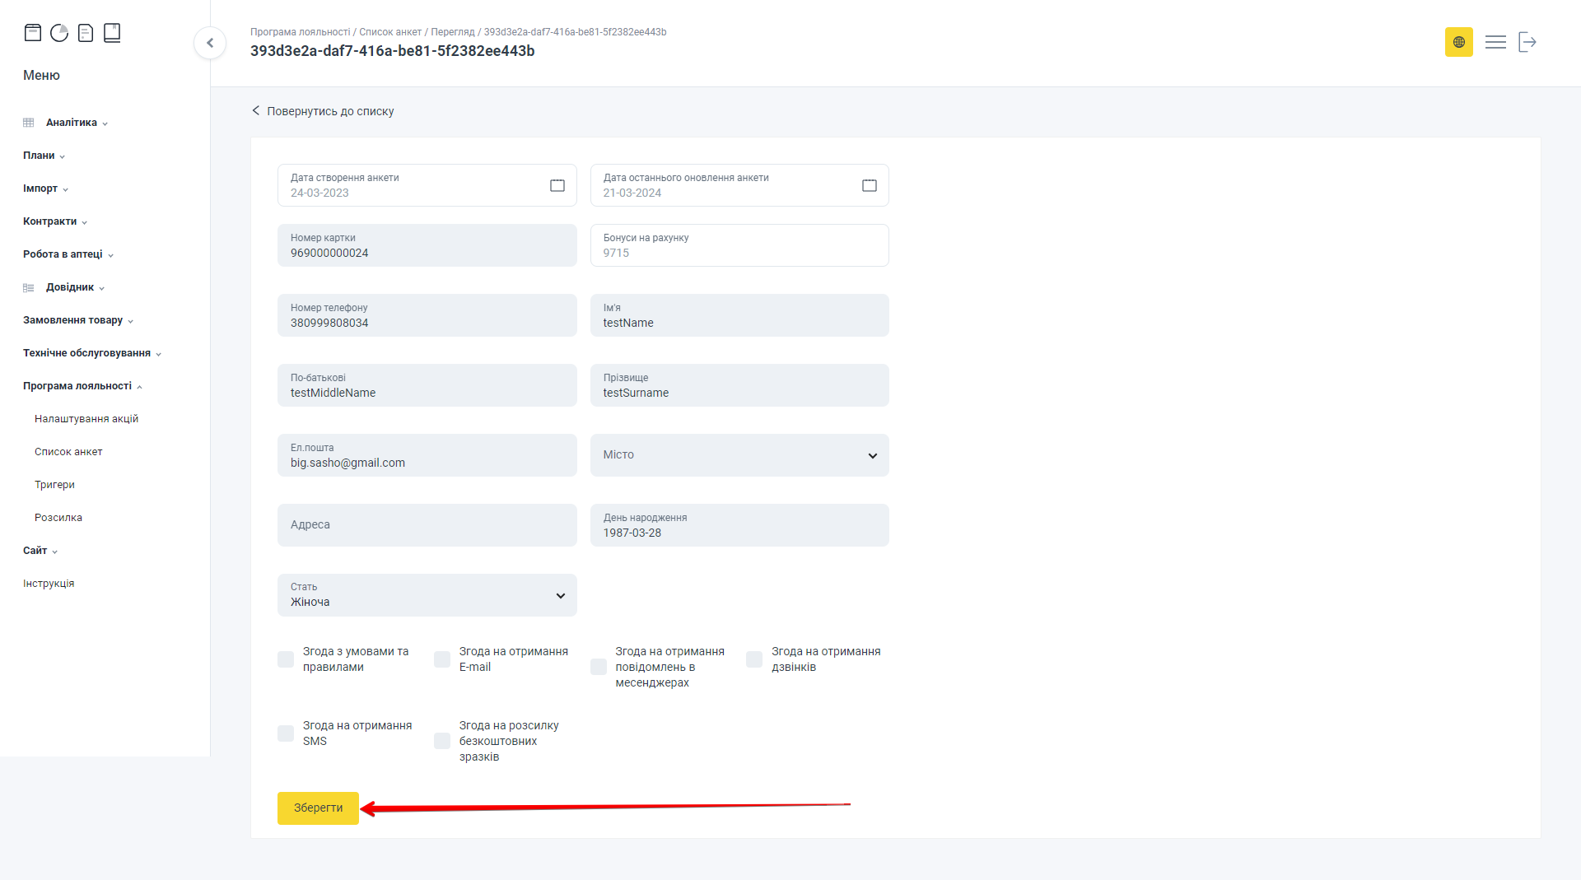Select 'Тригери' in the sidebar menu
Screen dimensions: 1581x880
tap(54, 485)
